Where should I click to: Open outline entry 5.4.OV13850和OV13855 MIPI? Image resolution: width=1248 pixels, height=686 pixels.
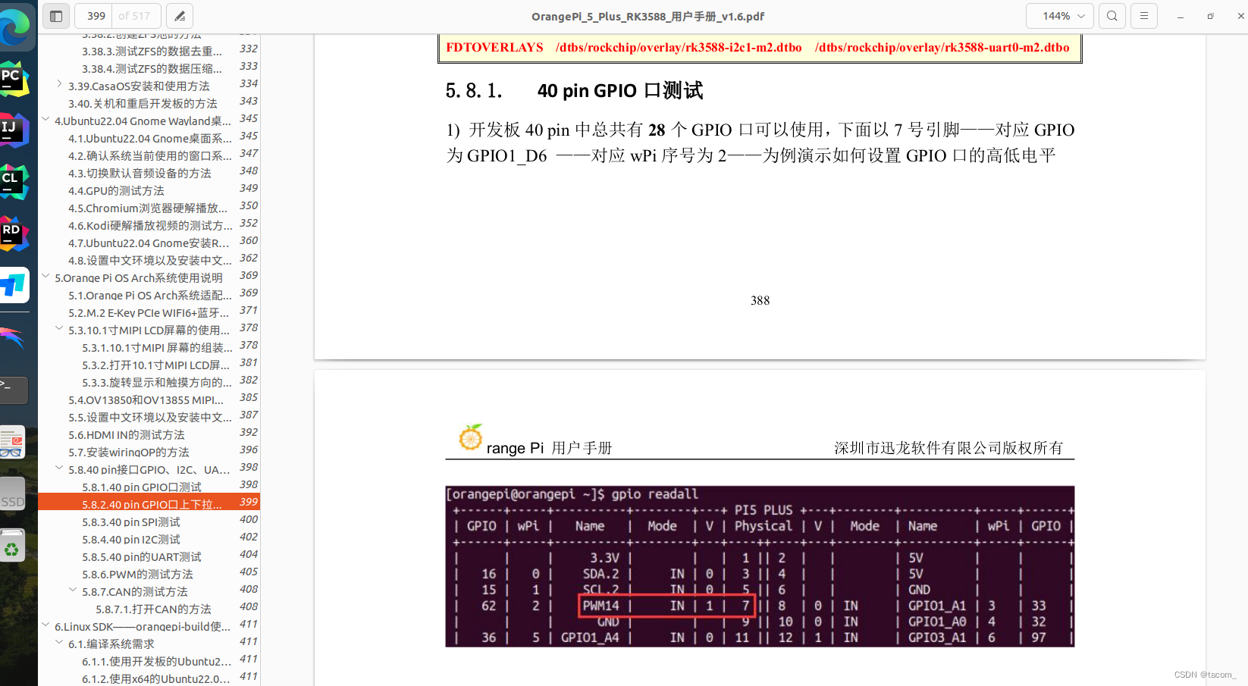tap(146, 400)
